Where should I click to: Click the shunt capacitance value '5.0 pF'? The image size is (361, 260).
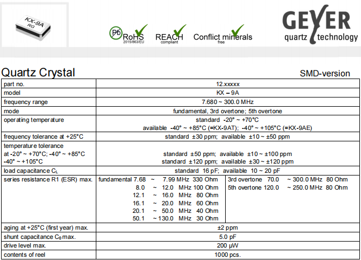click(228, 237)
